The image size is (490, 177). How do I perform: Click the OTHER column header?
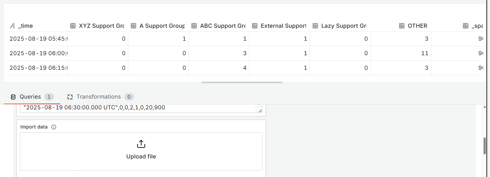point(417,26)
